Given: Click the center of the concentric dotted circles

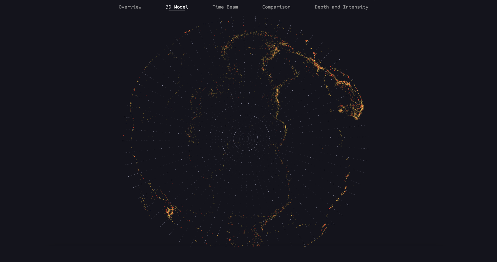Looking at the screenshot, I should pos(246,139).
